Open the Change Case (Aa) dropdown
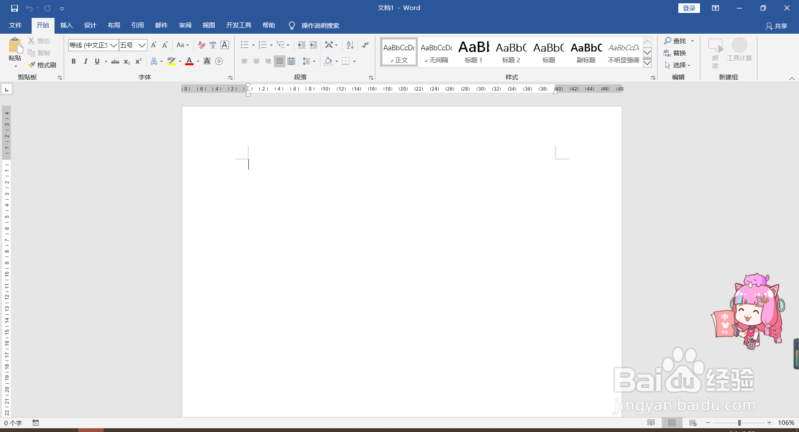The height and width of the screenshot is (432, 799). (183, 45)
